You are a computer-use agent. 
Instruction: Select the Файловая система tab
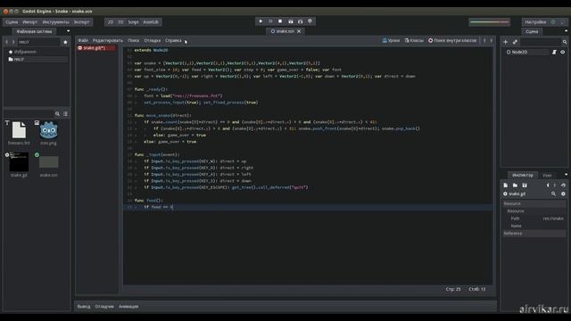pyautogui.click(x=34, y=32)
